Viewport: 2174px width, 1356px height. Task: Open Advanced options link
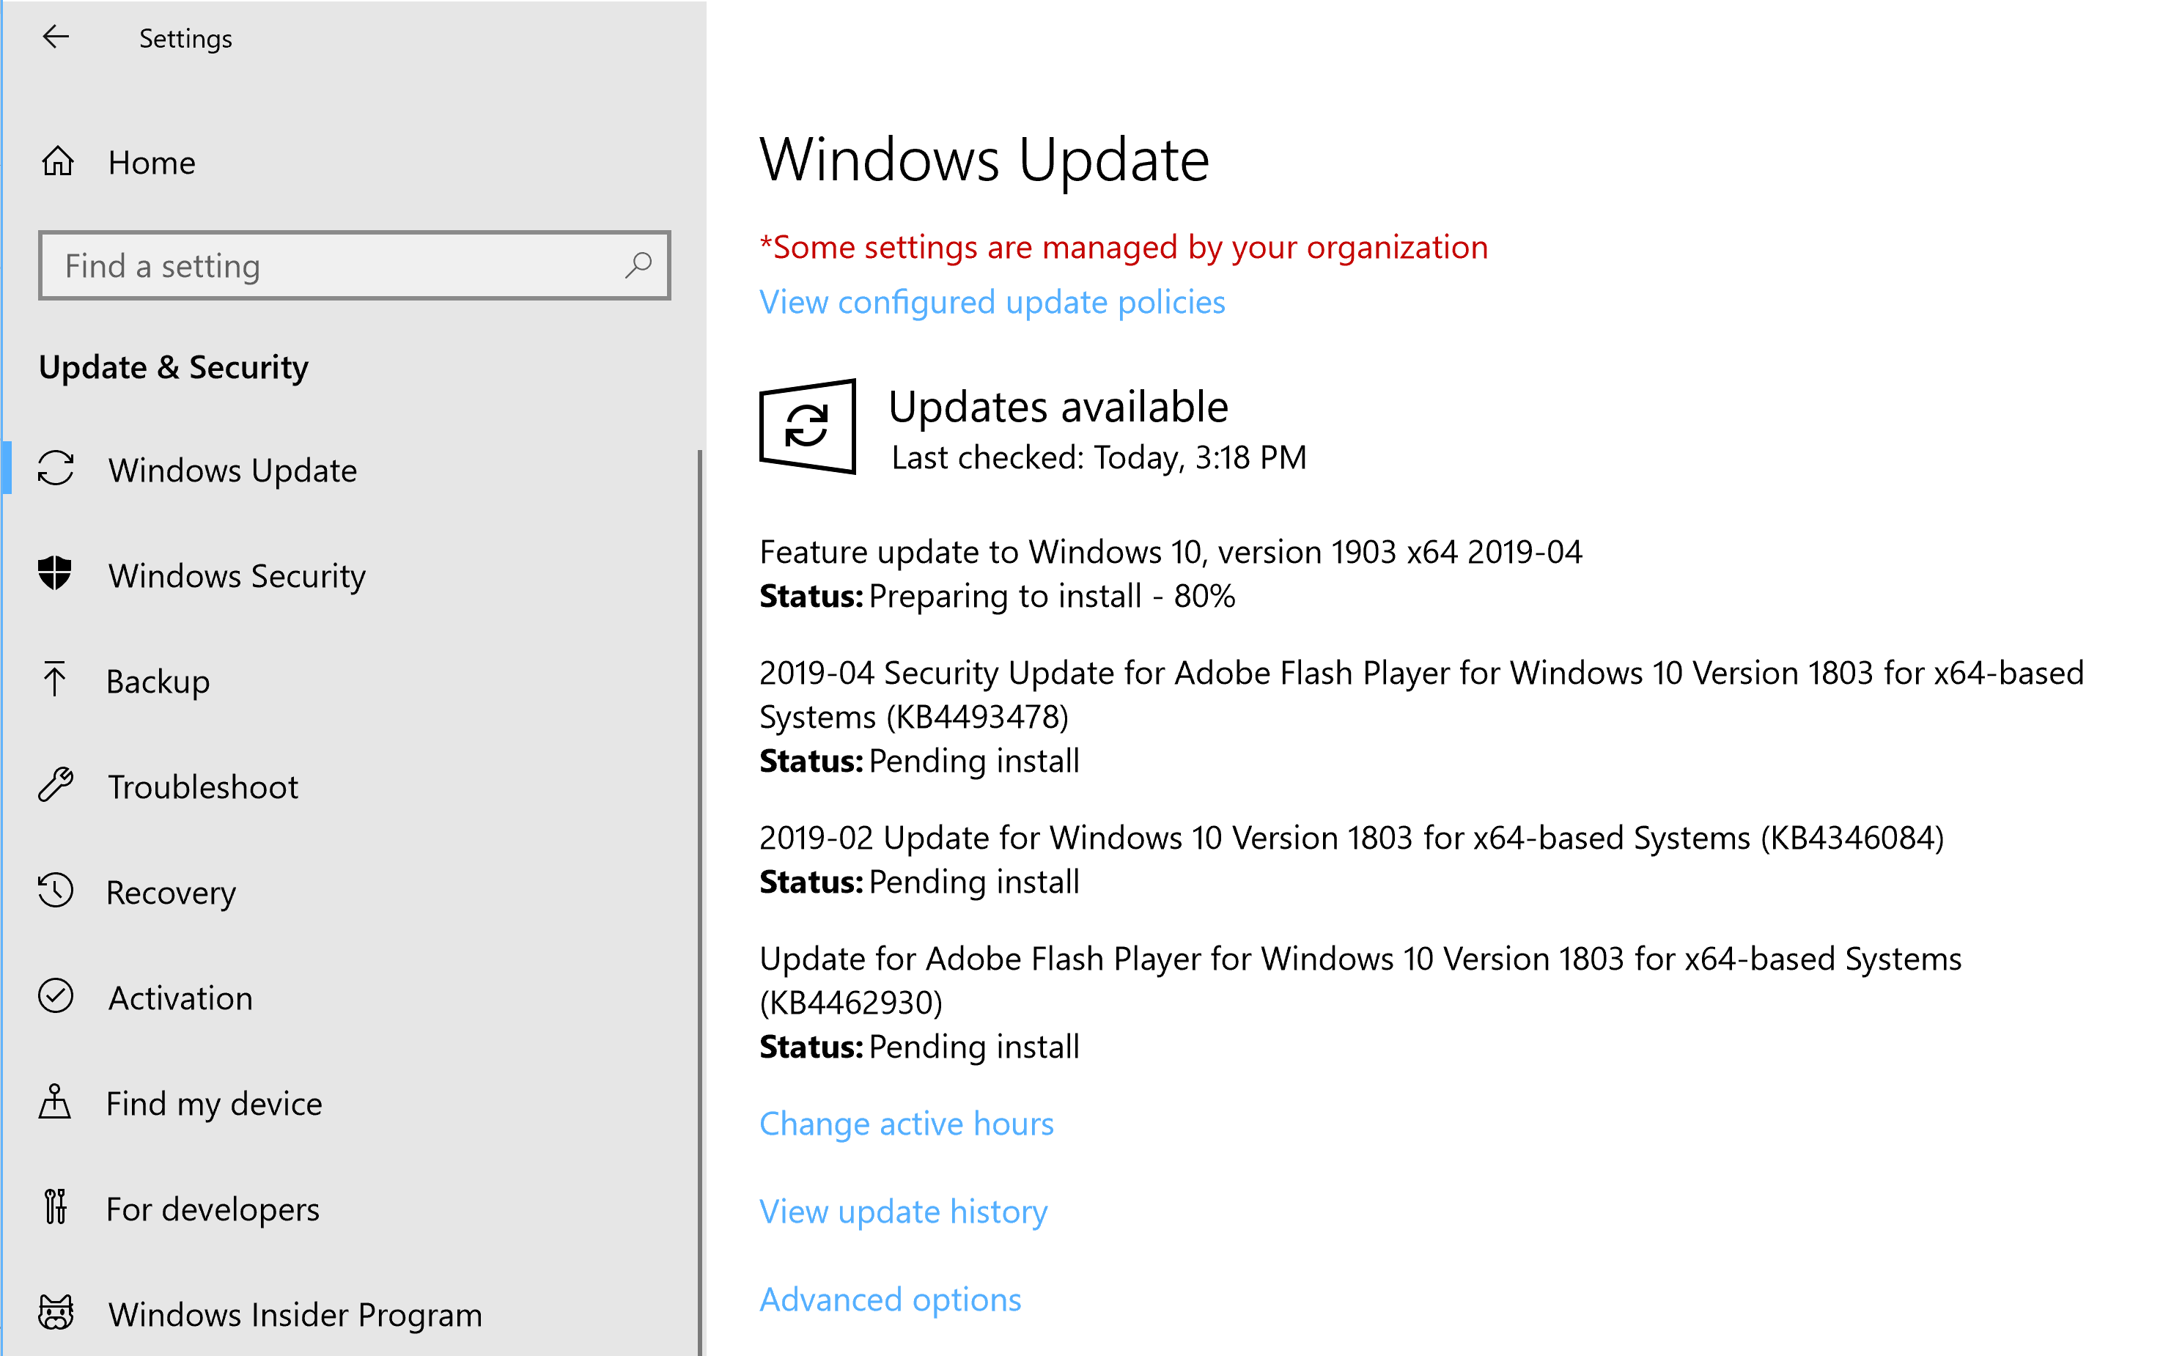pyautogui.click(x=890, y=1300)
